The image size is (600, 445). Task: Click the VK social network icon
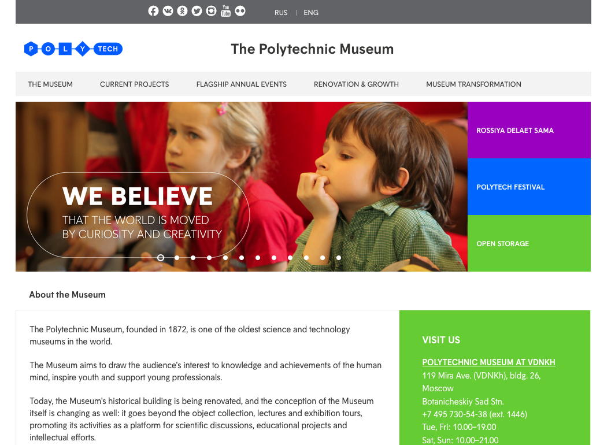click(x=168, y=11)
